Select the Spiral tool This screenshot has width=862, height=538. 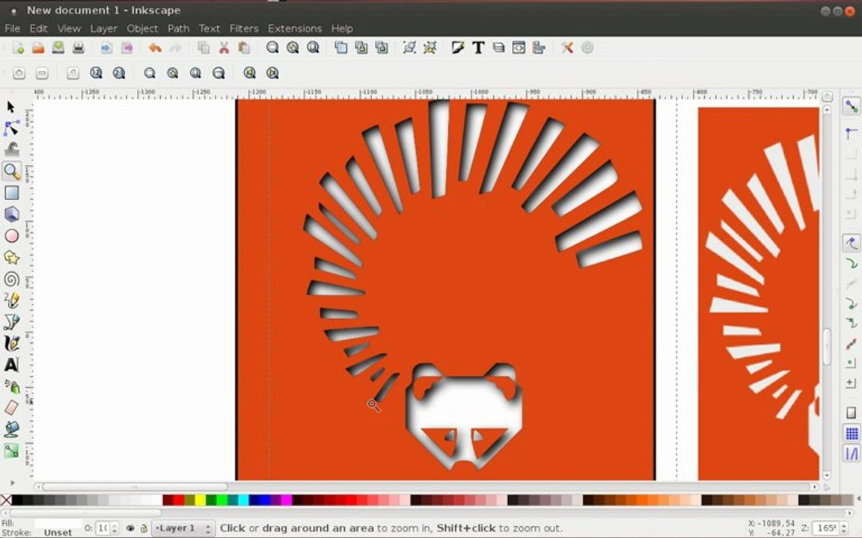click(11, 279)
